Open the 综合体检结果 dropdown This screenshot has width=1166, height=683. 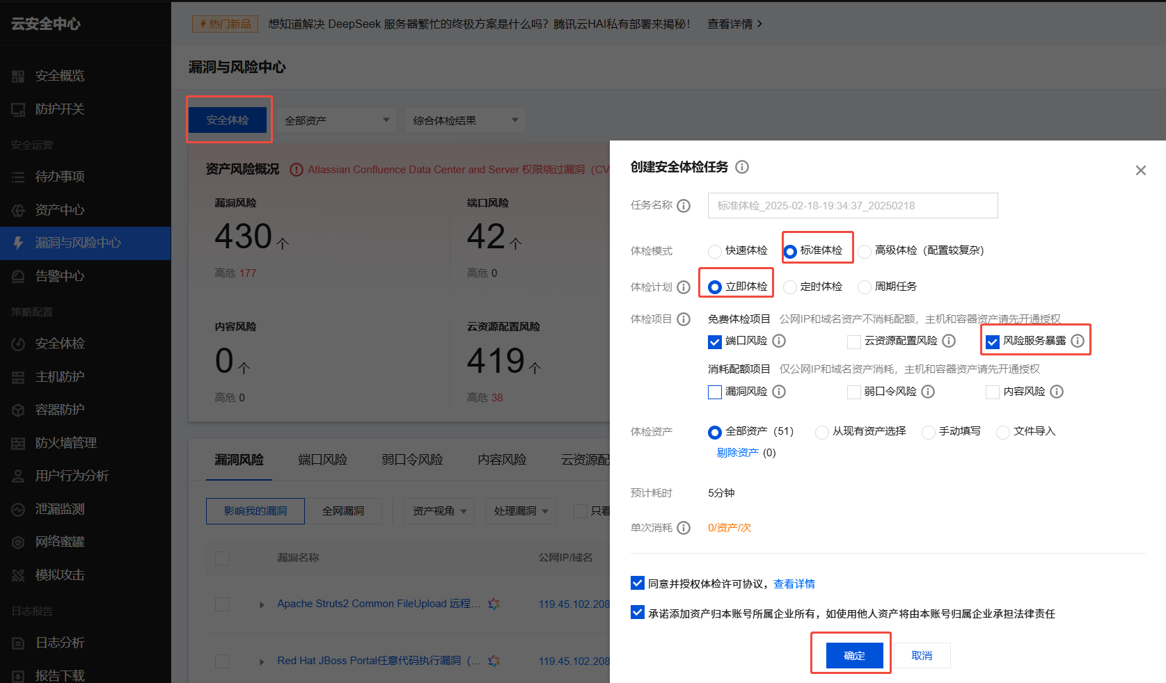coord(465,120)
